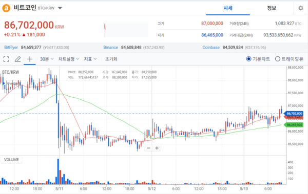The image size is (308, 194).
Task: Click the VOLUME panel label
Action: (11, 160)
